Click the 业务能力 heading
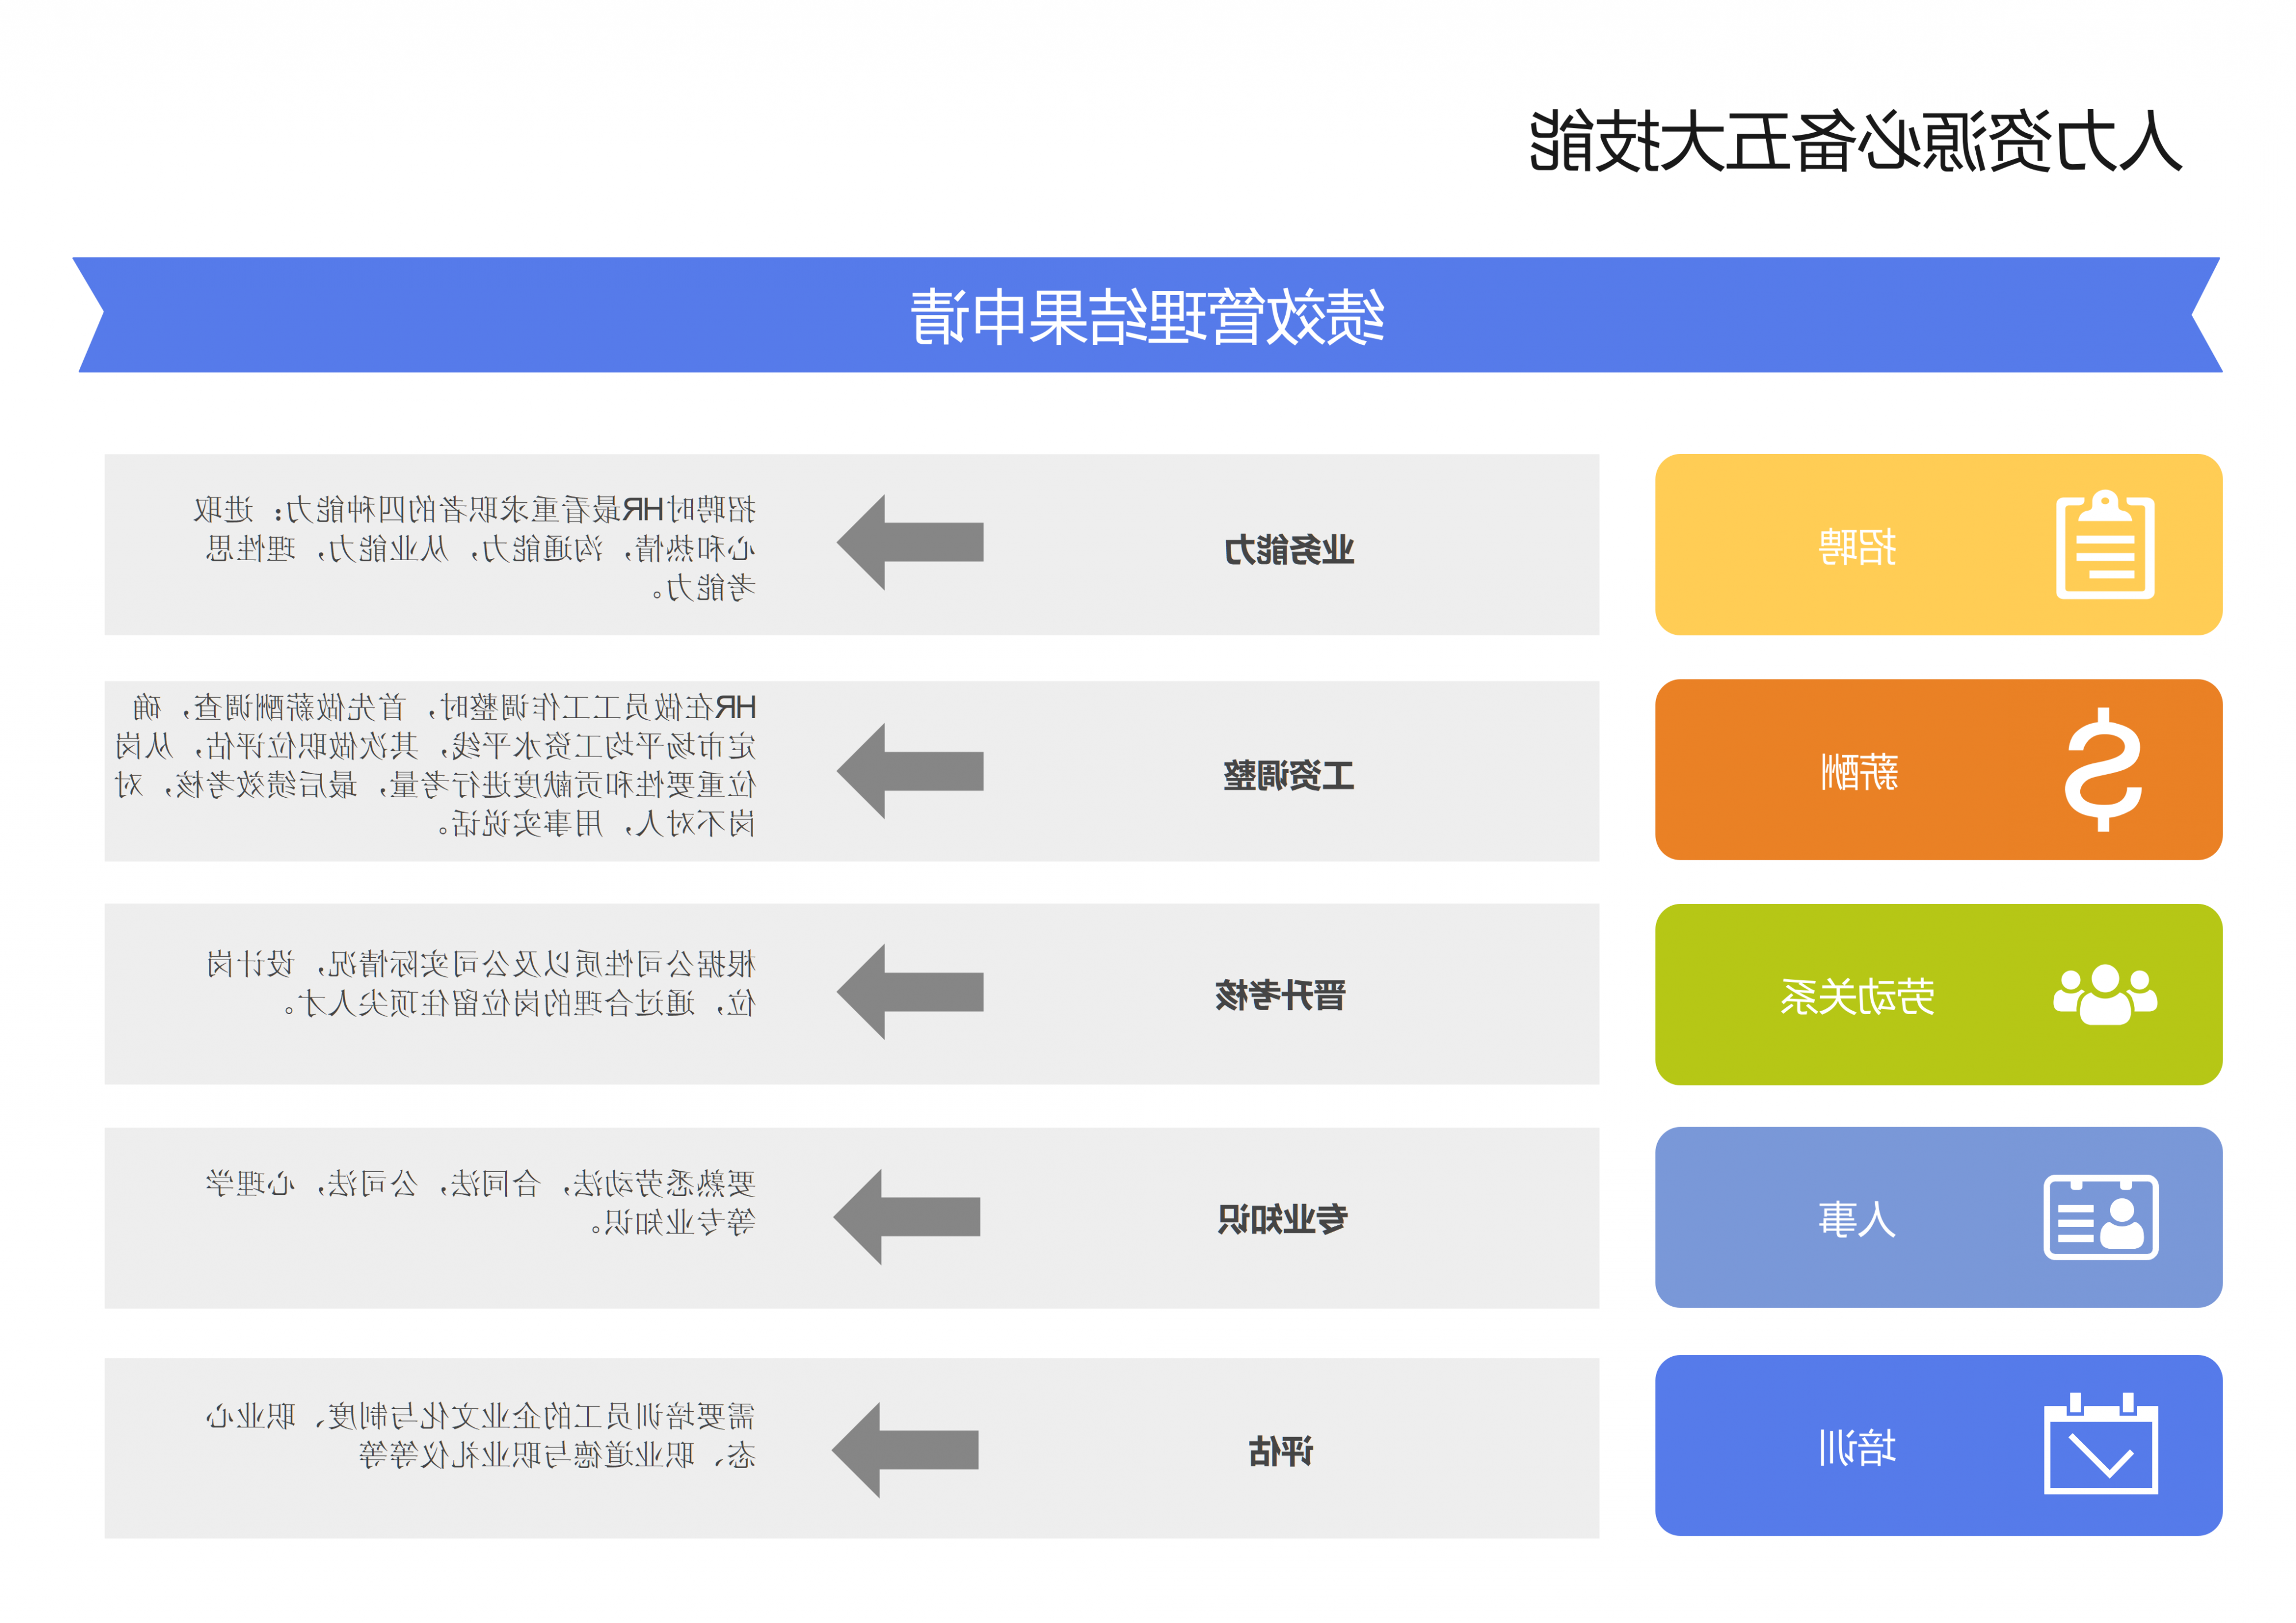The image size is (2296, 1623). pos(1289,549)
